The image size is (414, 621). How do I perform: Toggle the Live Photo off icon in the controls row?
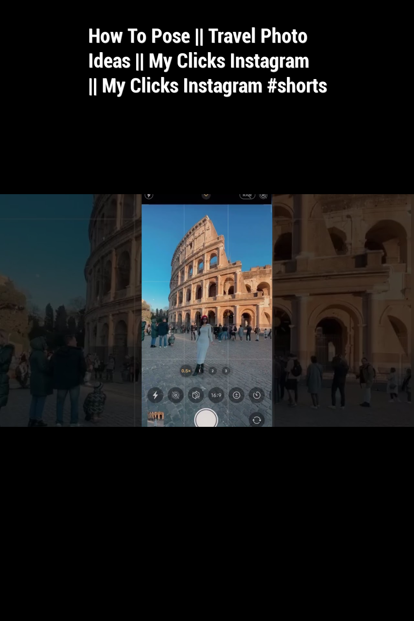176,395
